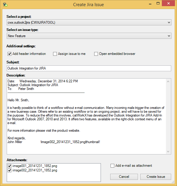Viewport: 177px width, 186px height.
Task: Click into the Subject text field
Action: click(89, 68)
